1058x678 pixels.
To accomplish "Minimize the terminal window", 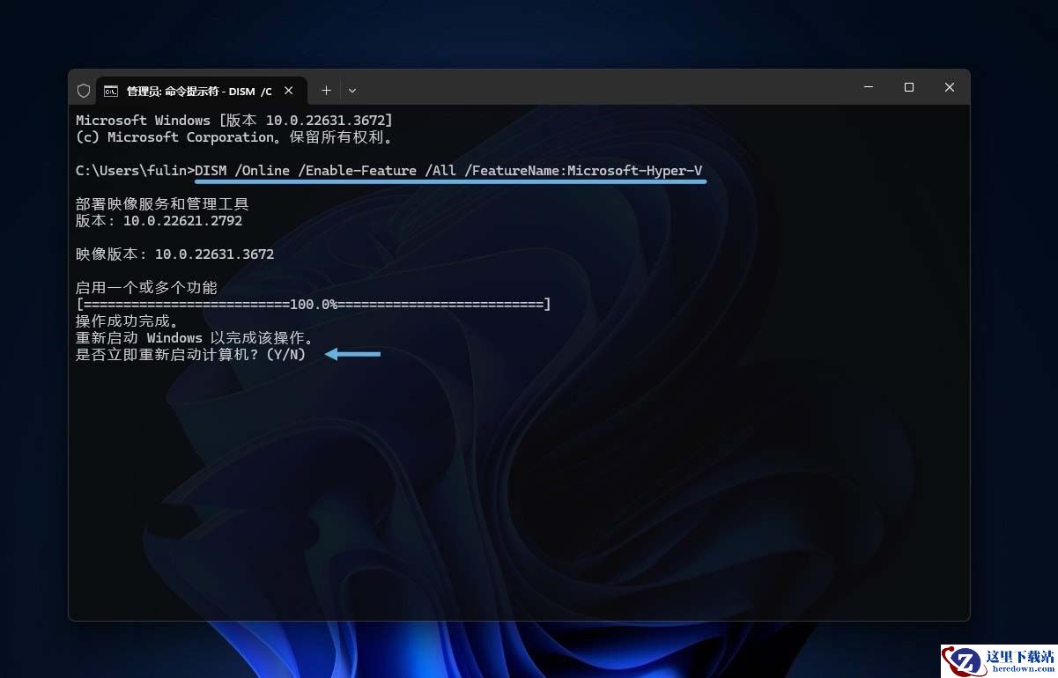I will click(869, 87).
